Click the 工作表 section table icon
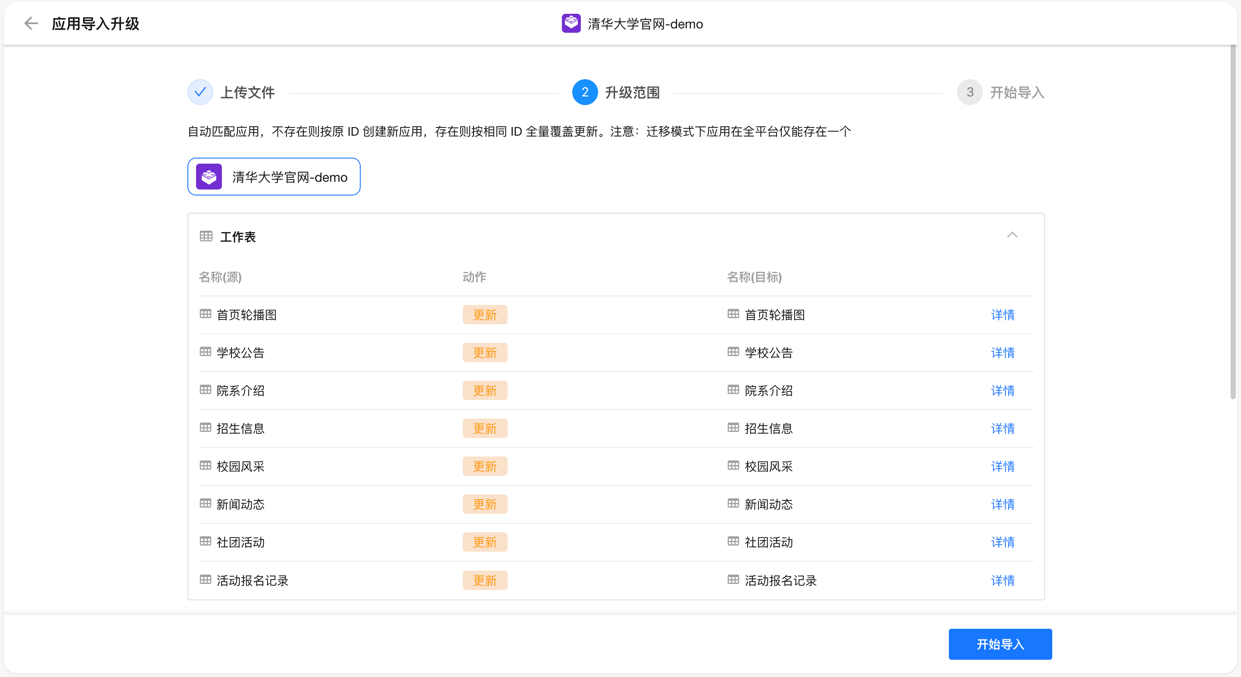 tap(206, 236)
